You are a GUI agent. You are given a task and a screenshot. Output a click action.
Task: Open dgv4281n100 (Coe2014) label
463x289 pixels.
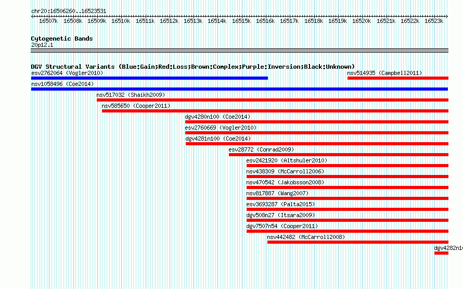(x=218, y=139)
